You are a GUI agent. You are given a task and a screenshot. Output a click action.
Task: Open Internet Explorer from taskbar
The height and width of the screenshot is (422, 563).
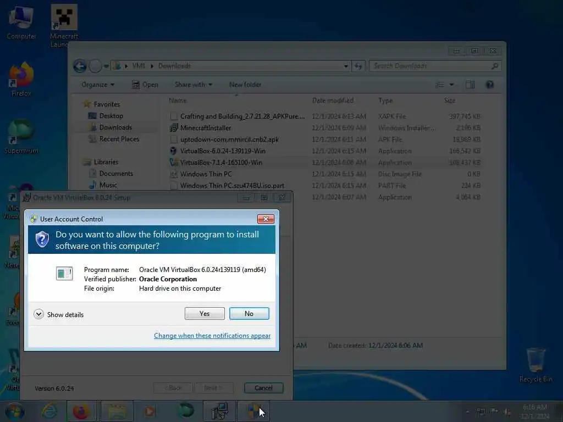pyautogui.click(x=49, y=411)
